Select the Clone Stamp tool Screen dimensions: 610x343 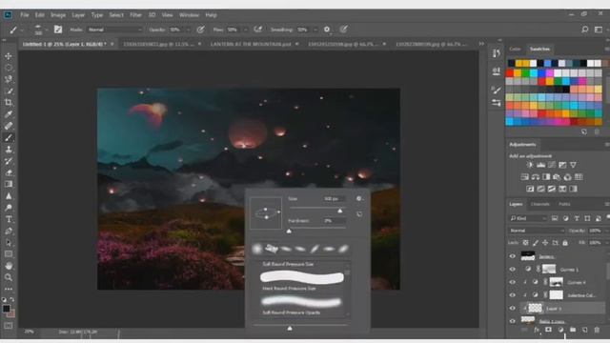click(x=9, y=150)
